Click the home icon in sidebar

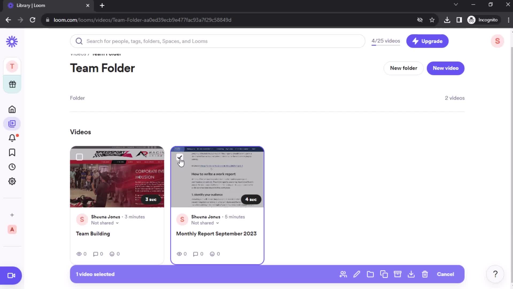point(12,109)
